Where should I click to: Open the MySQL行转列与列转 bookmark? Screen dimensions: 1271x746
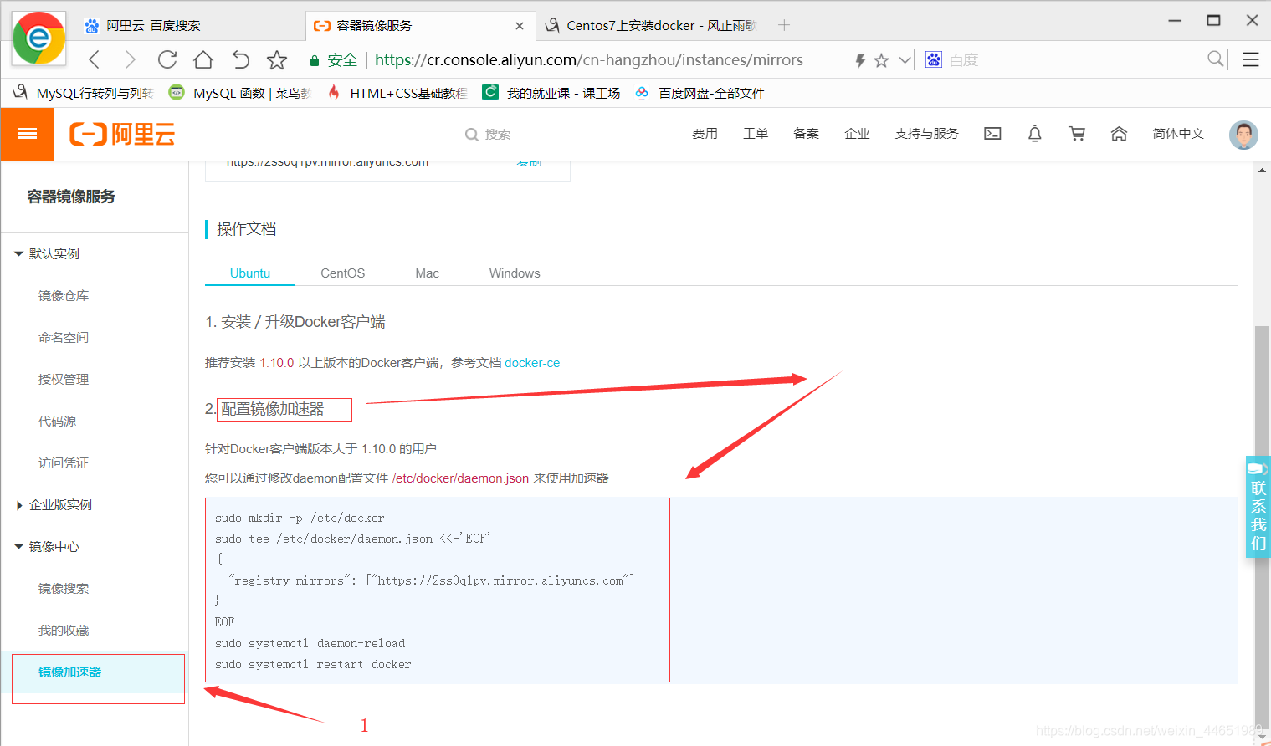click(x=84, y=93)
